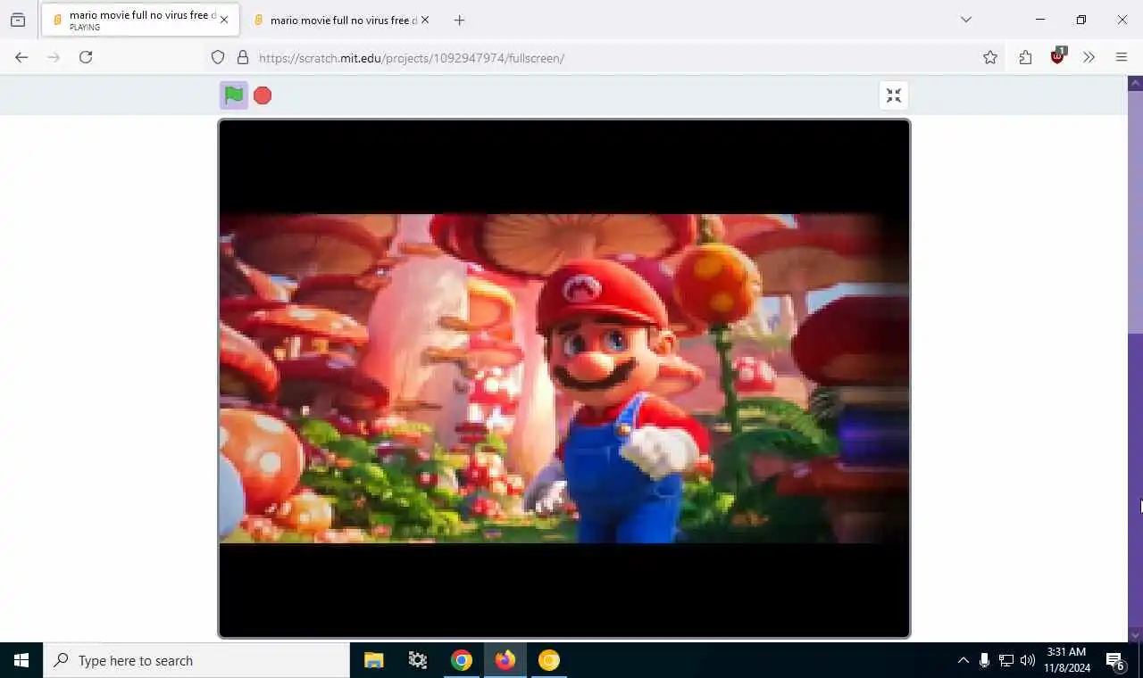This screenshot has height=678, width=1143.
Task: Open the notification center icon
Action: click(1115, 660)
